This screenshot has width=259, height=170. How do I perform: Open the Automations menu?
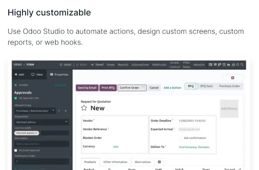point(140,65)
